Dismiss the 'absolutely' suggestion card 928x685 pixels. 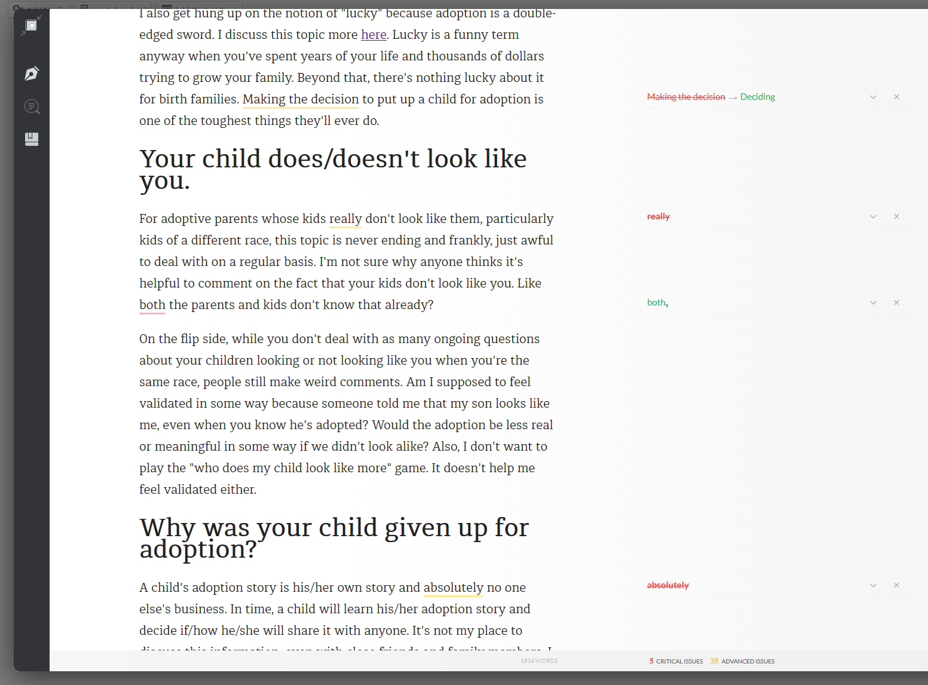click(896, 585)
